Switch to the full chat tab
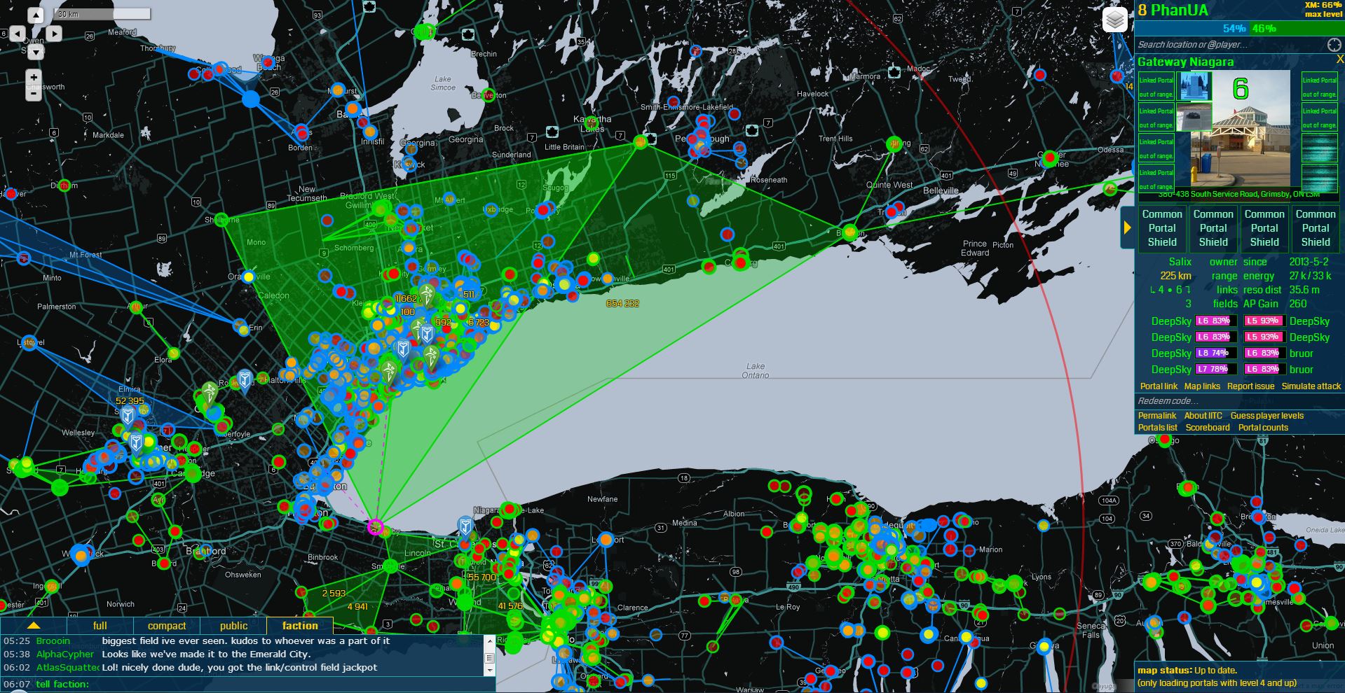 pos(100,625)
